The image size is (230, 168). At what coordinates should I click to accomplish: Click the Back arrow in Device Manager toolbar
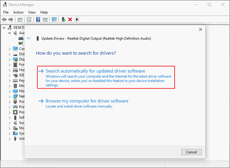[4, 19]
